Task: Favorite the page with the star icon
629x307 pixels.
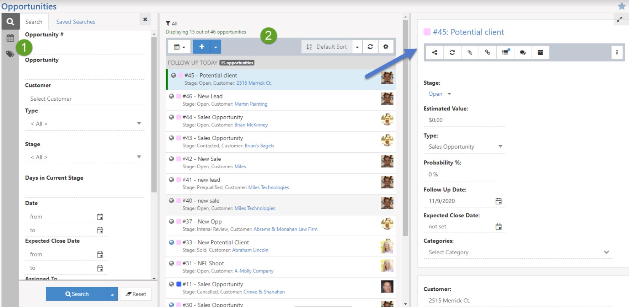Action: pyautogui.click(x=622, y=6)
